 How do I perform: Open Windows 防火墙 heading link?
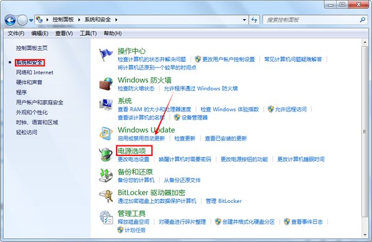[x=144, y=80]
